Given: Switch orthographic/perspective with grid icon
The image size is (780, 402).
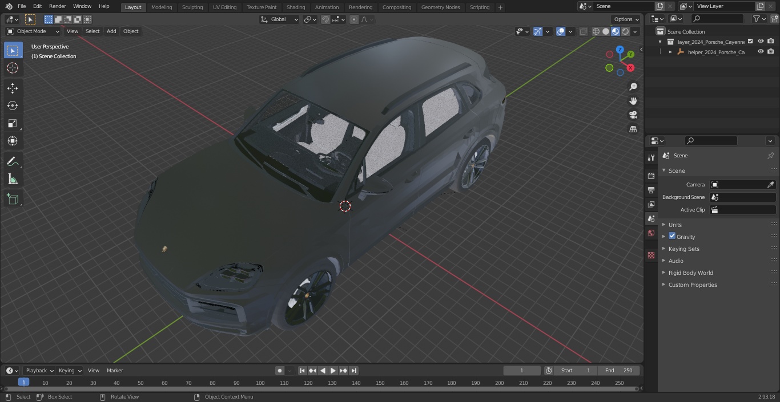Looking at the screenshot, I should pos(633,129).
